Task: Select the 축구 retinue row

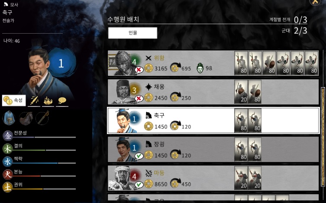Action: 213,120
